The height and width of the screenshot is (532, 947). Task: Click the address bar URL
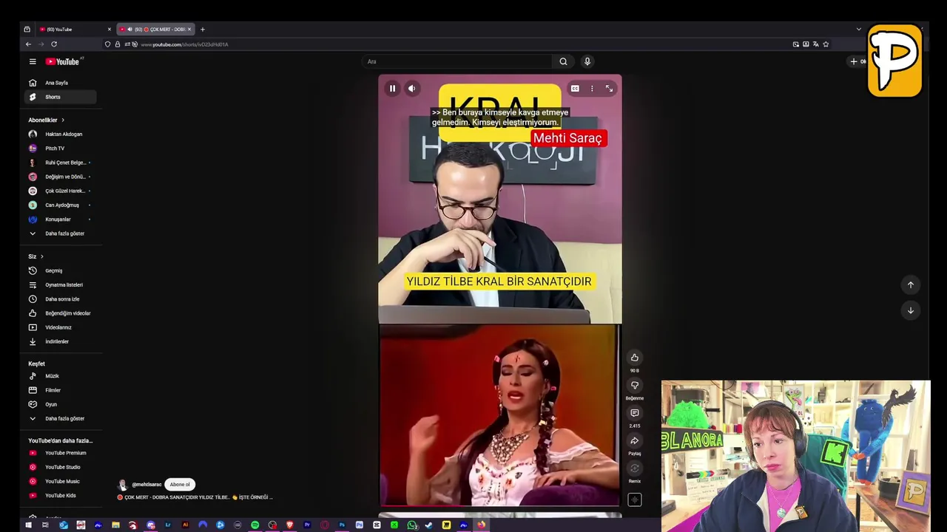pyautogui.click(x=184, y=44)
